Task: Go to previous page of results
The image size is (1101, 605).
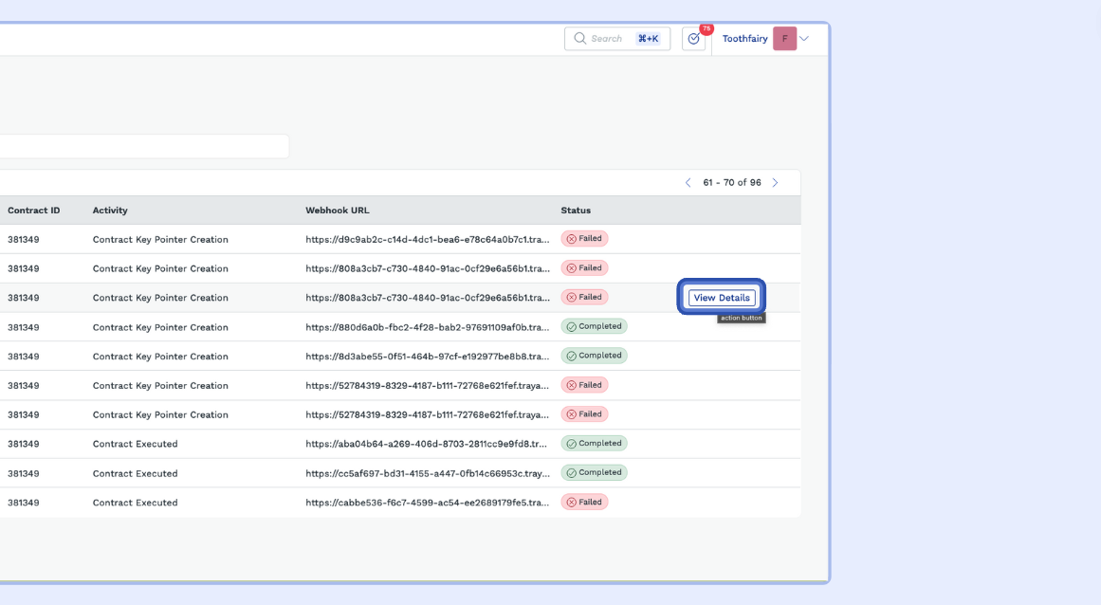Action: click(688, 183)
